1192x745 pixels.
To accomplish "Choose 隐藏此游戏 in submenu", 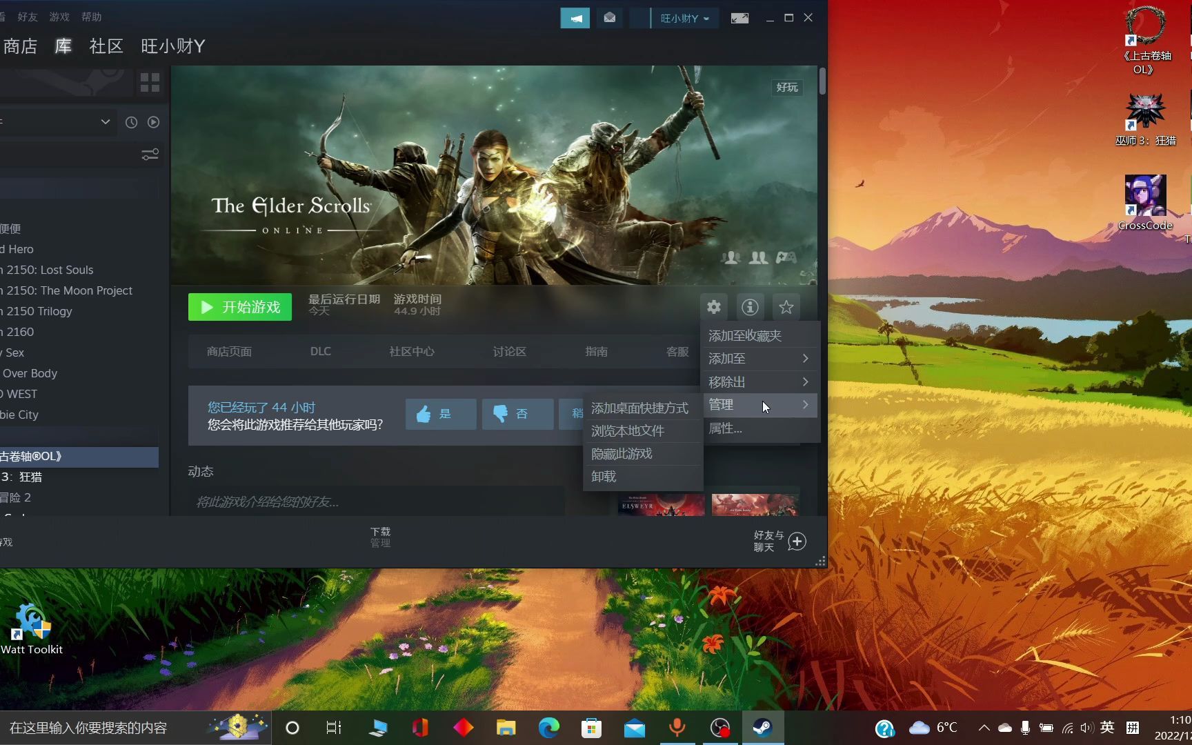I will pos(643,454).
